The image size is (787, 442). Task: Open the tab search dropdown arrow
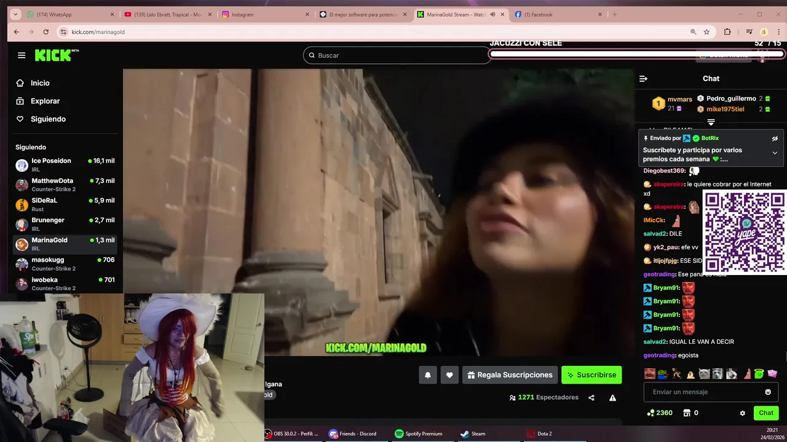pos(15,15)
